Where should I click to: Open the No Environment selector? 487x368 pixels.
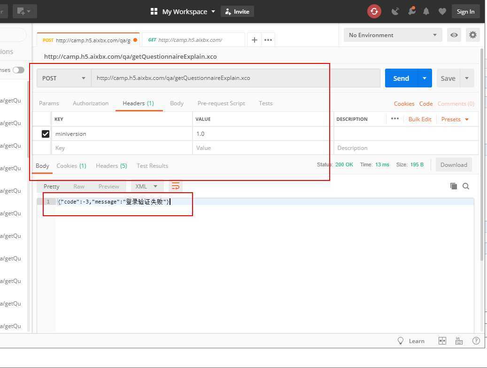393,35
